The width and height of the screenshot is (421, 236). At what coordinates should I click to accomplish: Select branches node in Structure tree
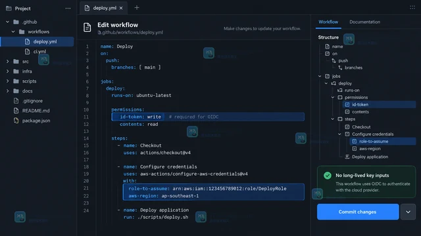coord(353,68)
